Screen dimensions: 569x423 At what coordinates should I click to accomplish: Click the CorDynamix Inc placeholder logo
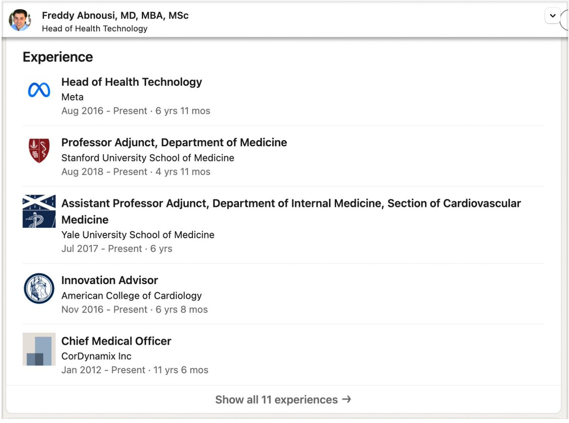(x=39, y=349)
